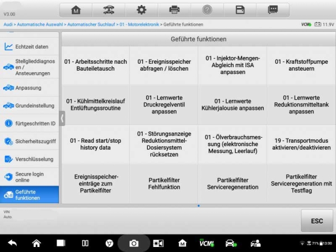Click the printer icon
336x252 pixels.
point(174,10)
